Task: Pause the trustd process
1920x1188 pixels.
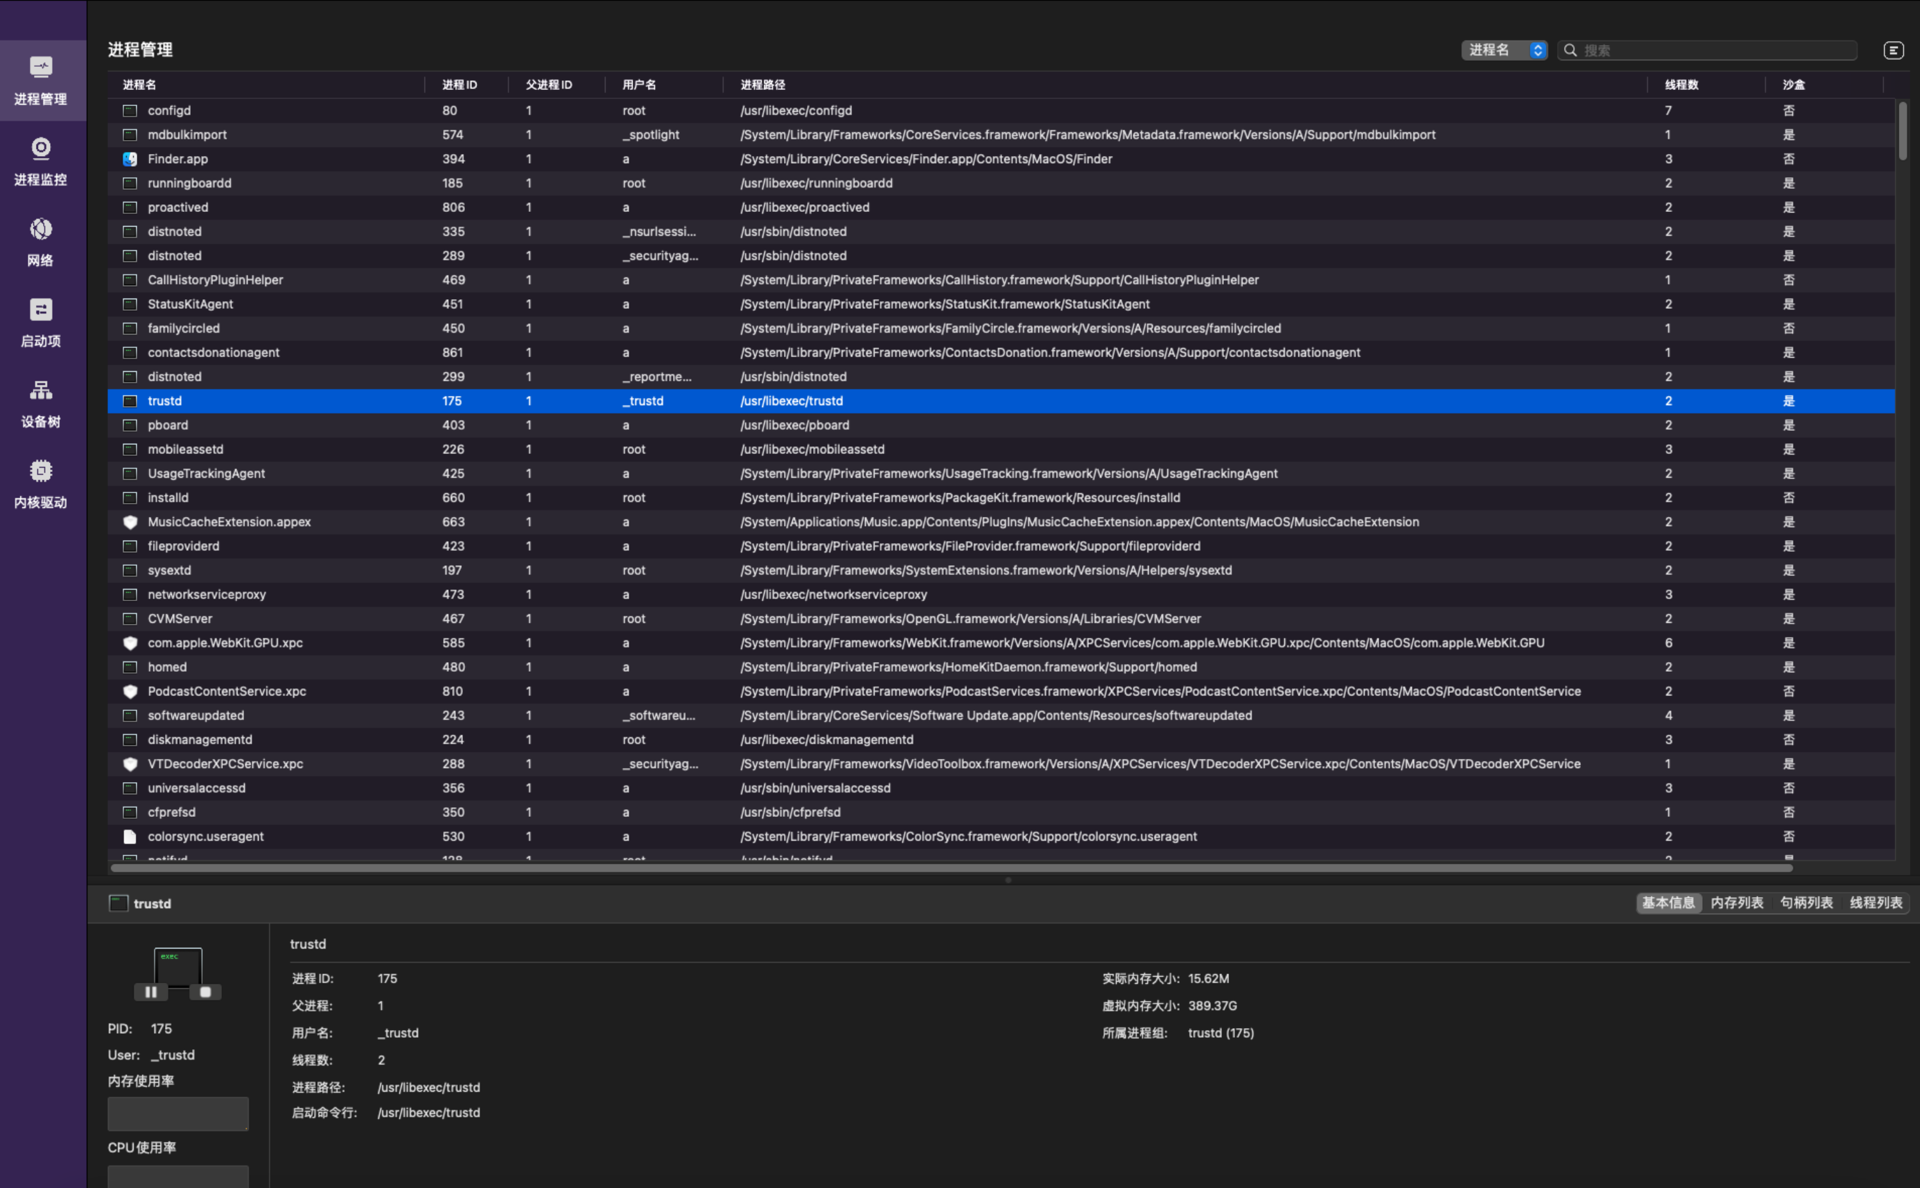Action: pyautogui.click(x=151, y=991)
